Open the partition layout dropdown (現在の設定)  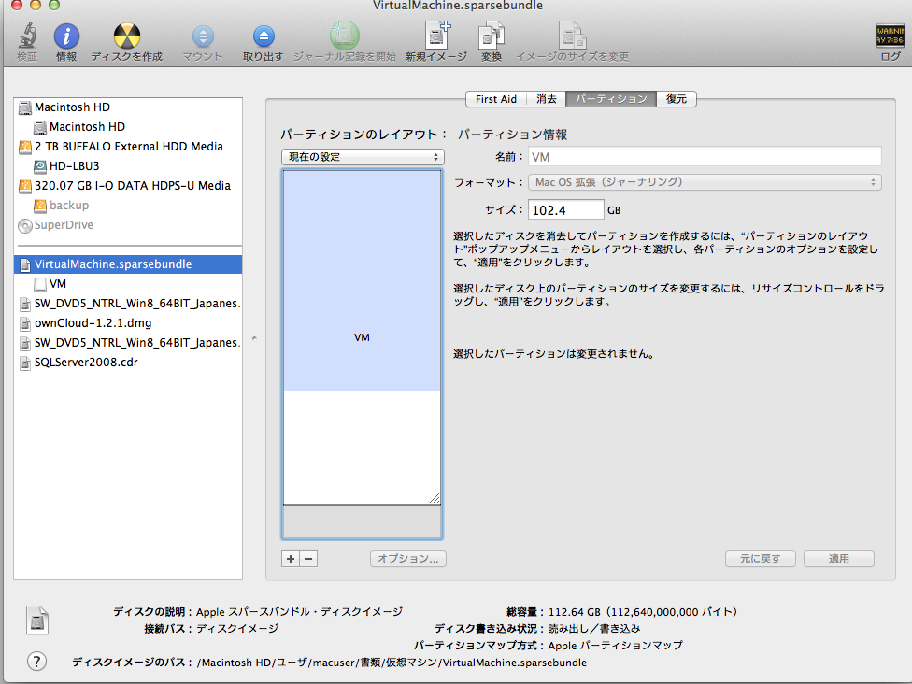363,157
